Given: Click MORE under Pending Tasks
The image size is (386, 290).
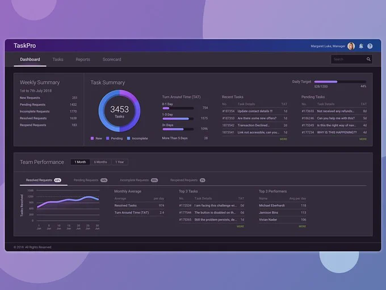Looking at the screenshot, I should pyautogui.click(x=363, y=139).
